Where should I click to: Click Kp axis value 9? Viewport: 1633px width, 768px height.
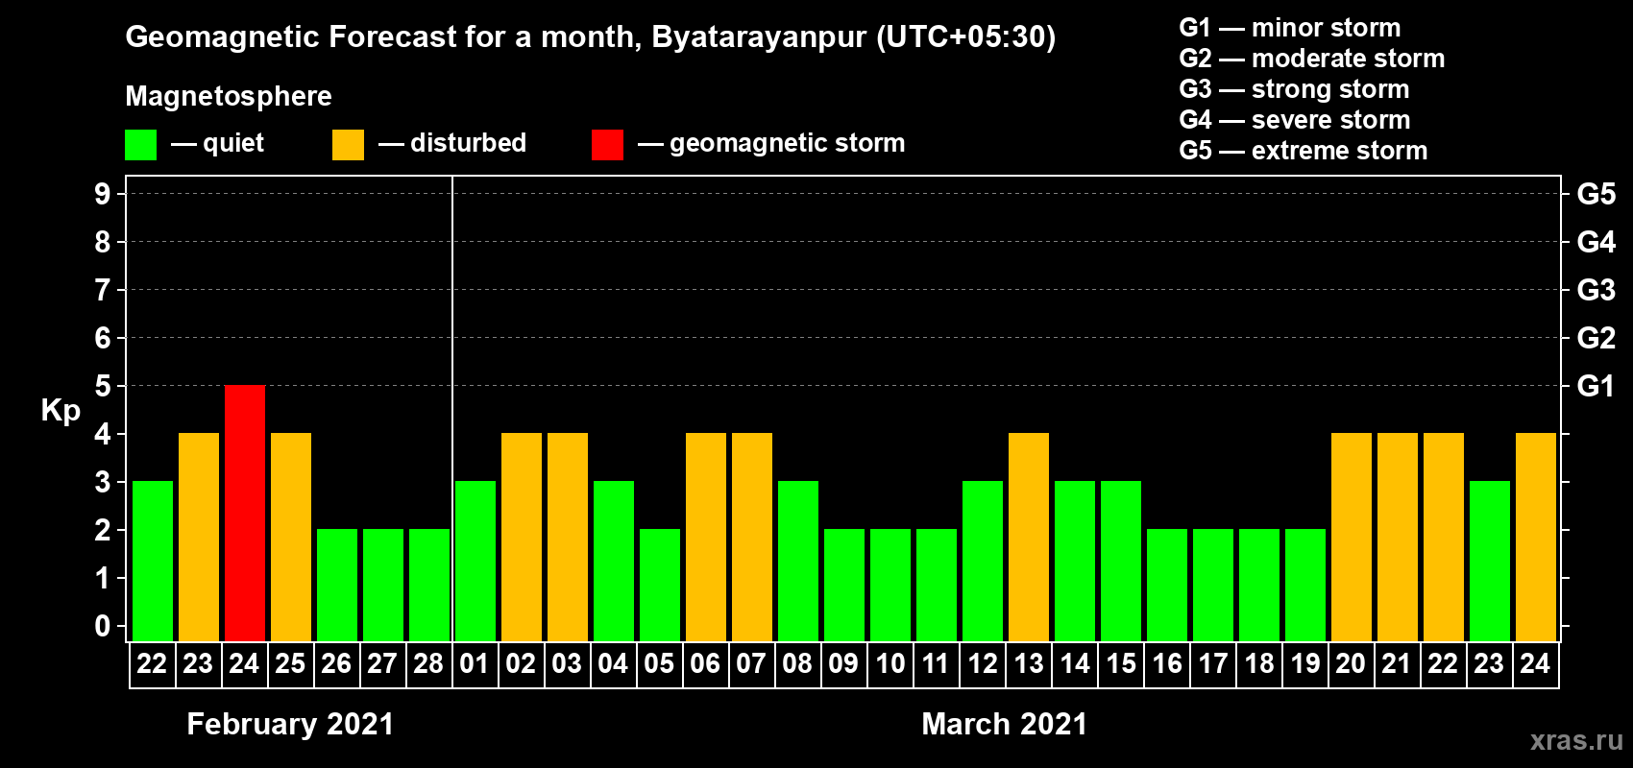tap(103, 194)
